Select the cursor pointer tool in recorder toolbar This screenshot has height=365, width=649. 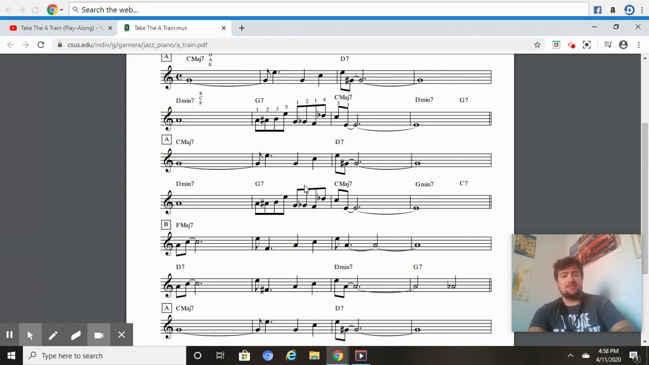pos(30,335)
